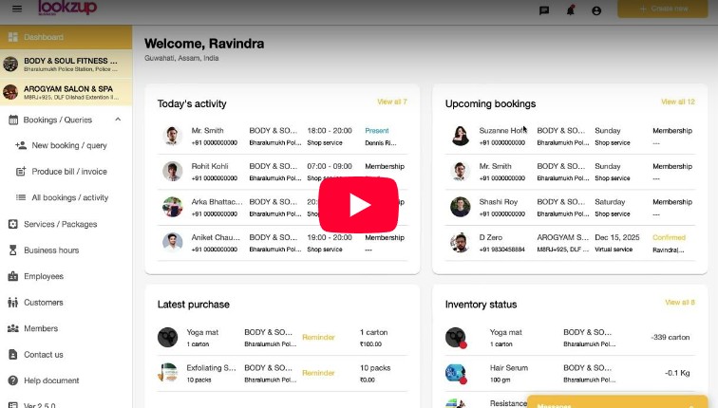The width and height of the screenshot is (718, 408).
Task: Open Services / Packages menu item
Action: [x=60, y=224]
